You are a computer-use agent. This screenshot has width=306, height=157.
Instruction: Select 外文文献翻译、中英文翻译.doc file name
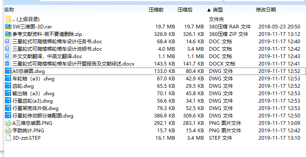click(x=47, y=56)
